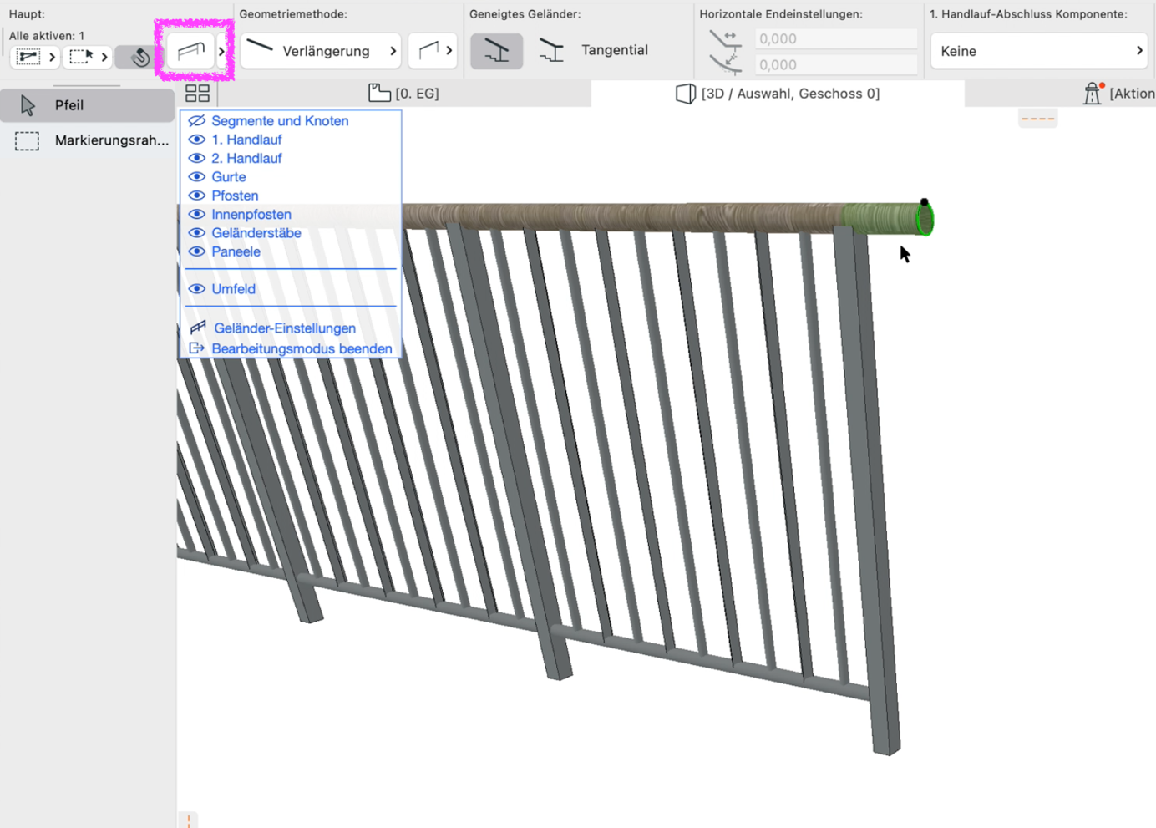This screenshot has height=828, width=1156.
Task: Open tab overview grid icon
Action: pyautogui.click(x=197, y=93)
